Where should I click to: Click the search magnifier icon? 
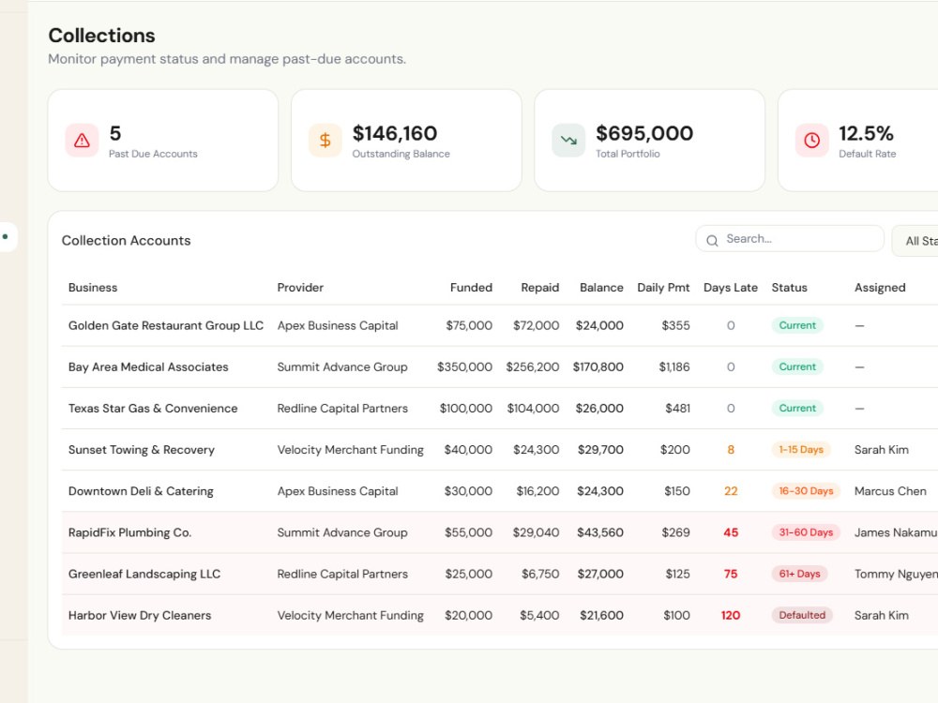pos(712,240)
